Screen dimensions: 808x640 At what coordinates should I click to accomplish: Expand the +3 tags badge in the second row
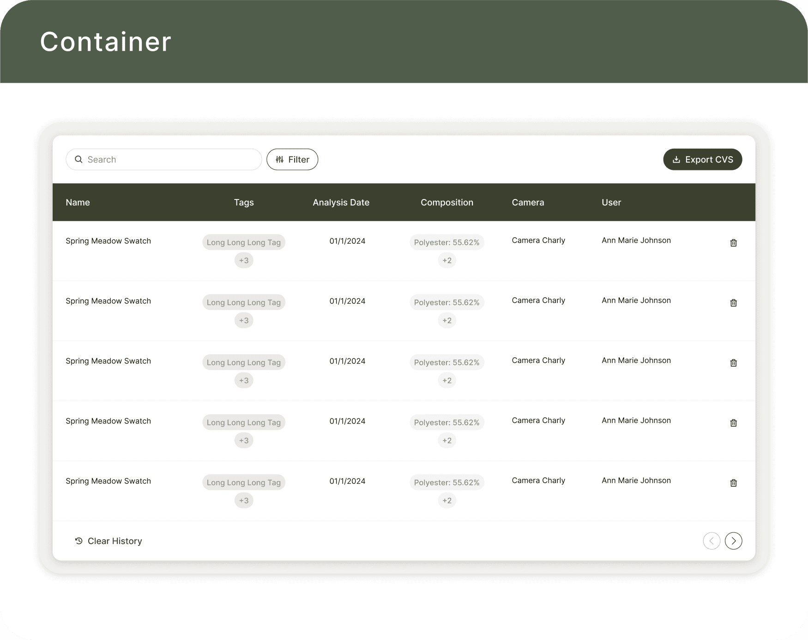click(x=244, y=320)
